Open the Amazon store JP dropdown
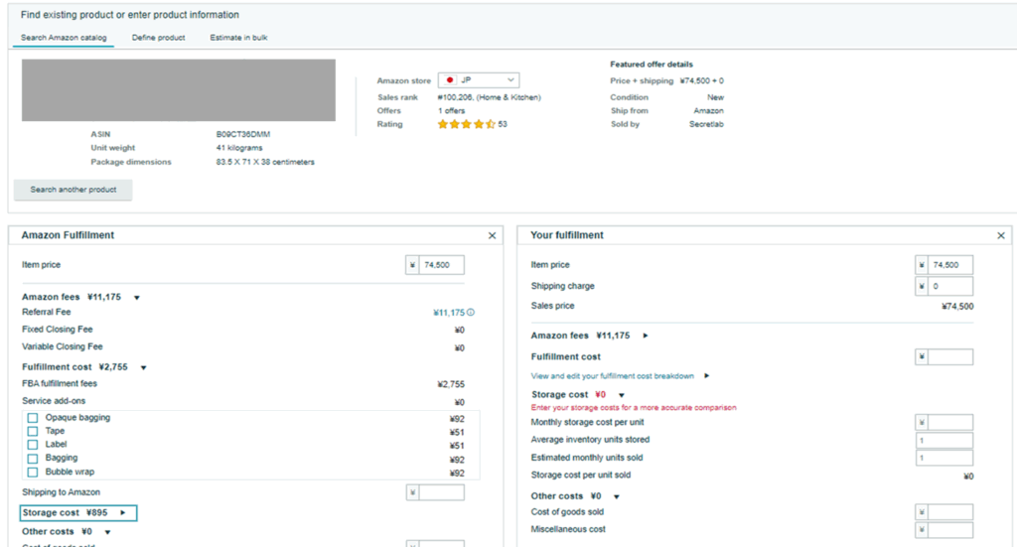The width and height of the screenshot is (1017, 547). click(478, 79)
